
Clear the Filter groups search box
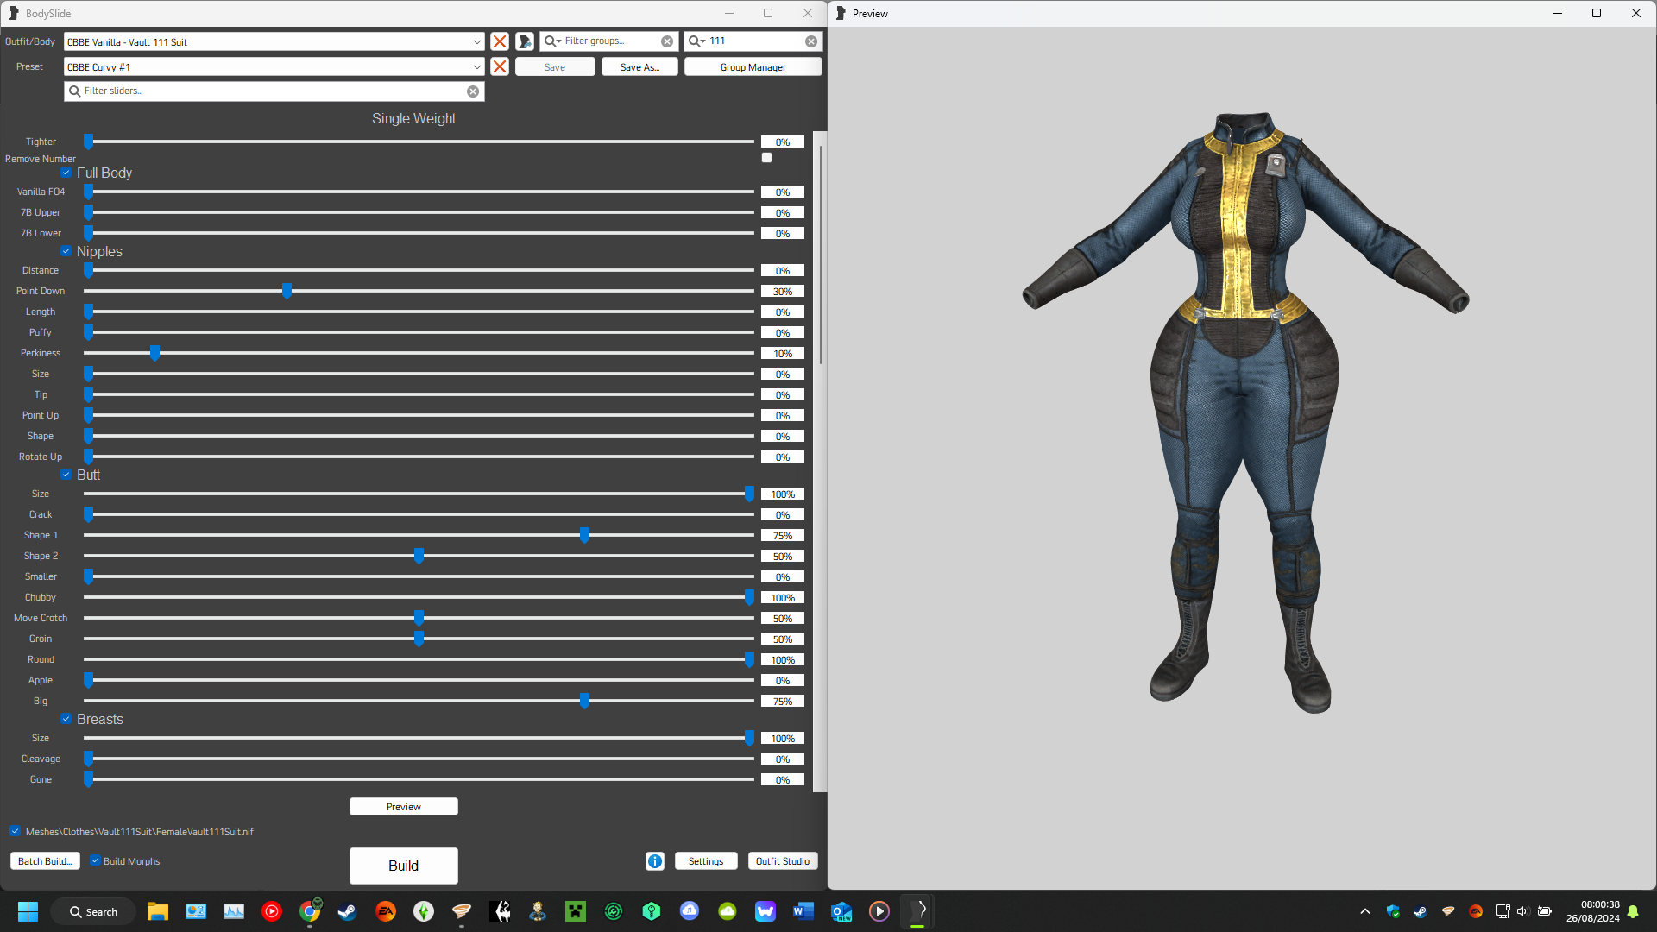[667, 41]
